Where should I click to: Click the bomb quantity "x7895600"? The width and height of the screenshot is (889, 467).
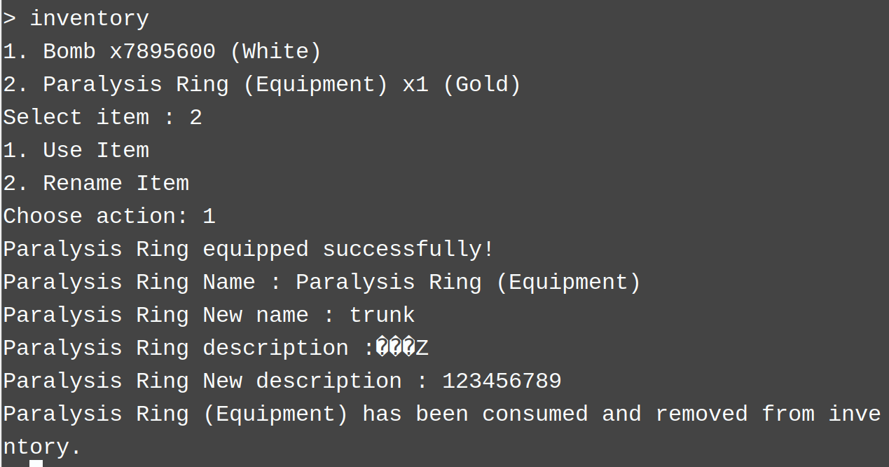coord(163,52)
